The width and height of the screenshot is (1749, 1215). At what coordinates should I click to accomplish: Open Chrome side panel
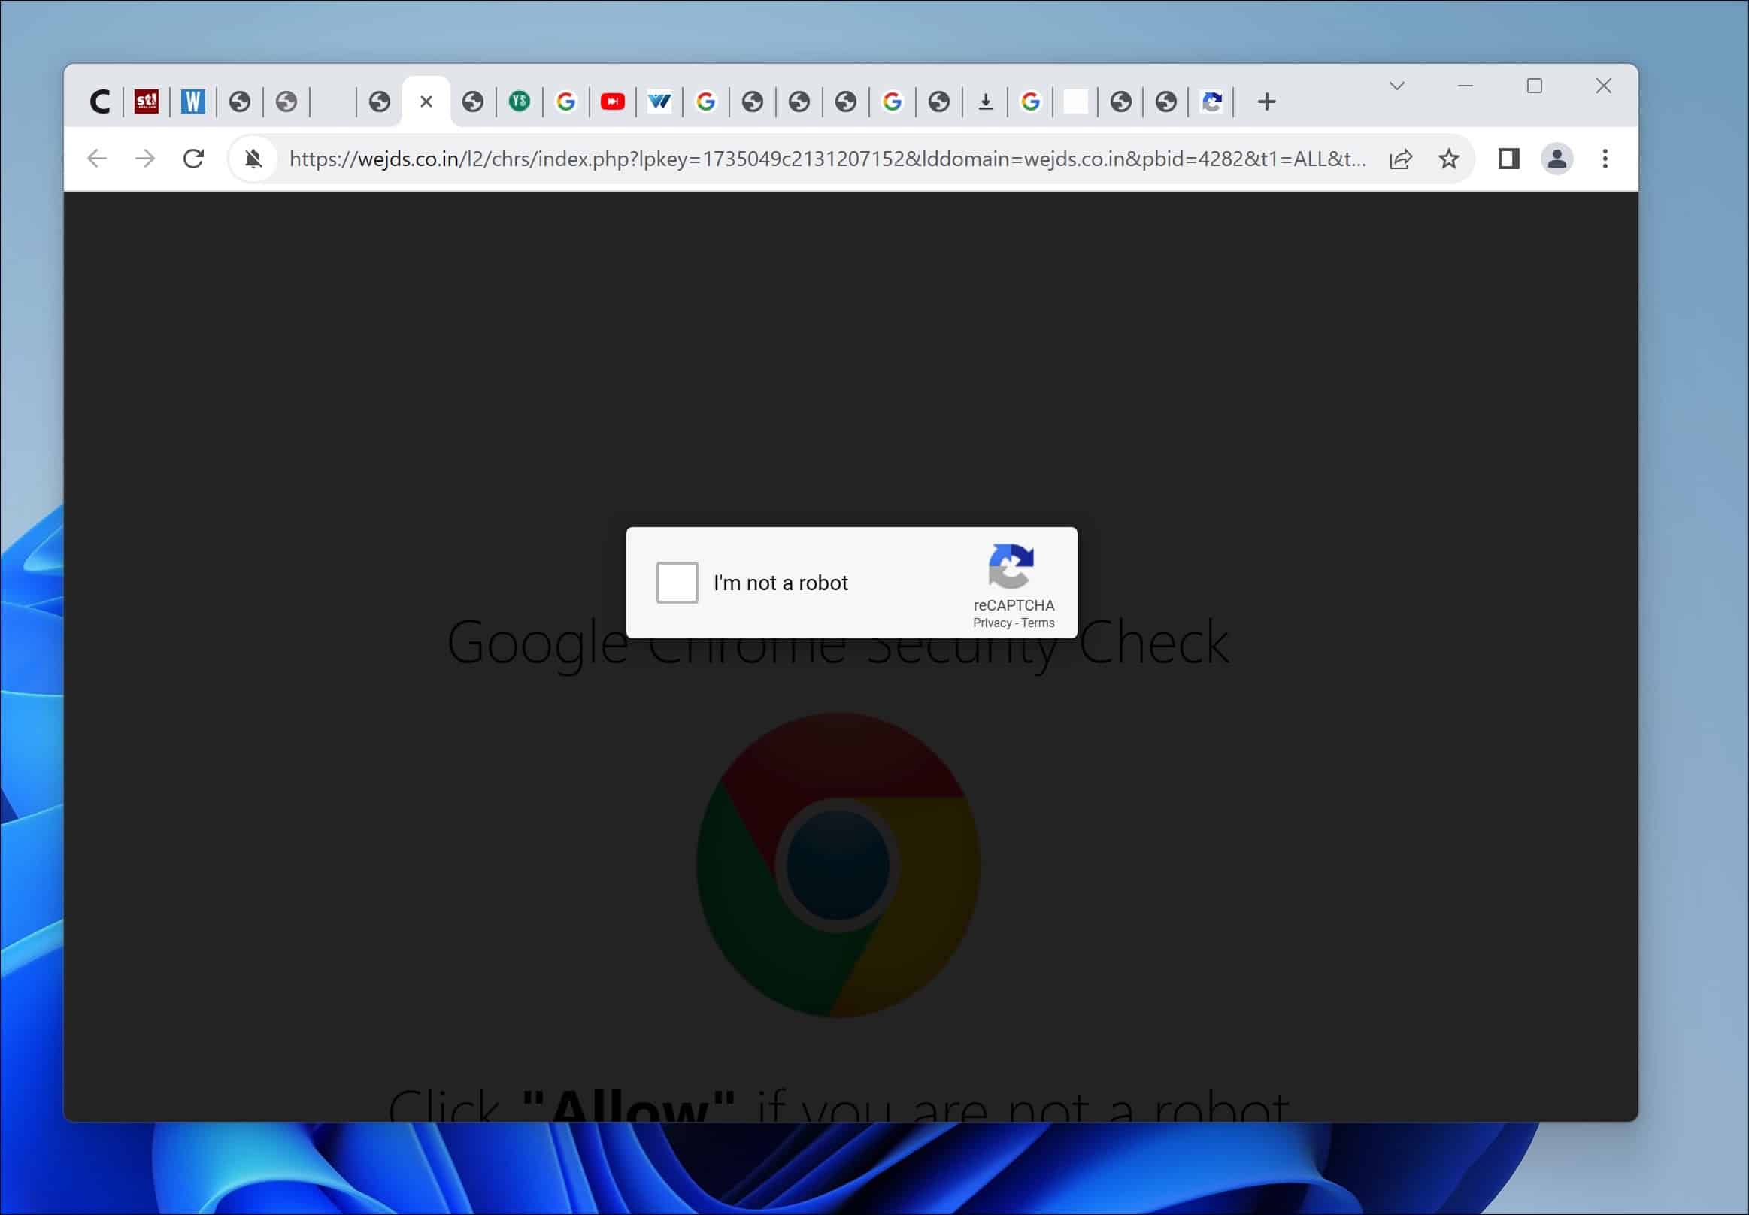1508,159
